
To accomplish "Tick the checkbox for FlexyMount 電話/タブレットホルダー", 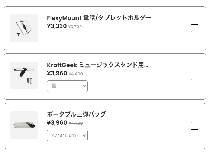I will coord(195,28).
